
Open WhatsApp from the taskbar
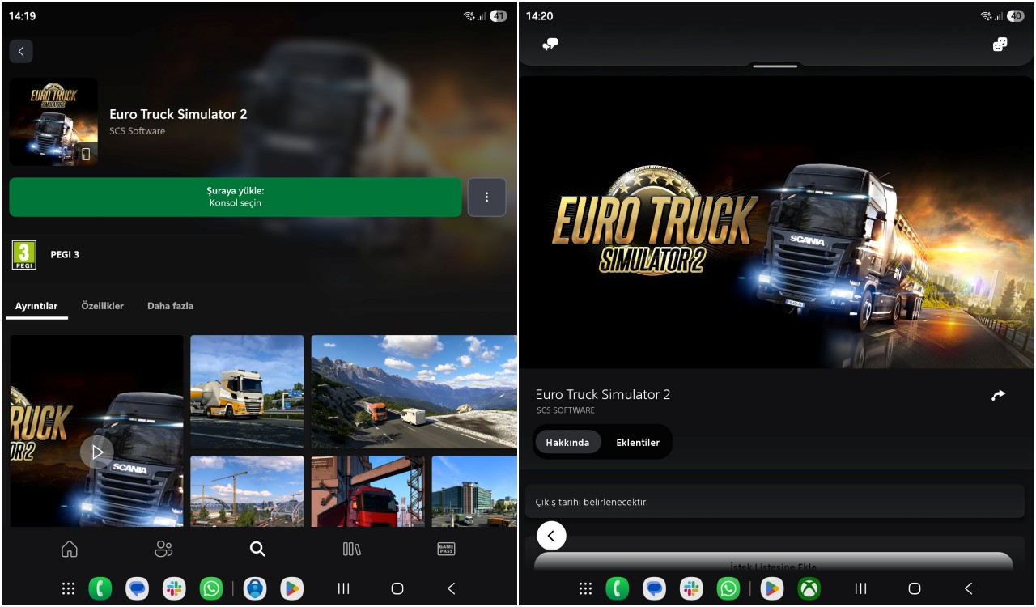tap(210, 588)
